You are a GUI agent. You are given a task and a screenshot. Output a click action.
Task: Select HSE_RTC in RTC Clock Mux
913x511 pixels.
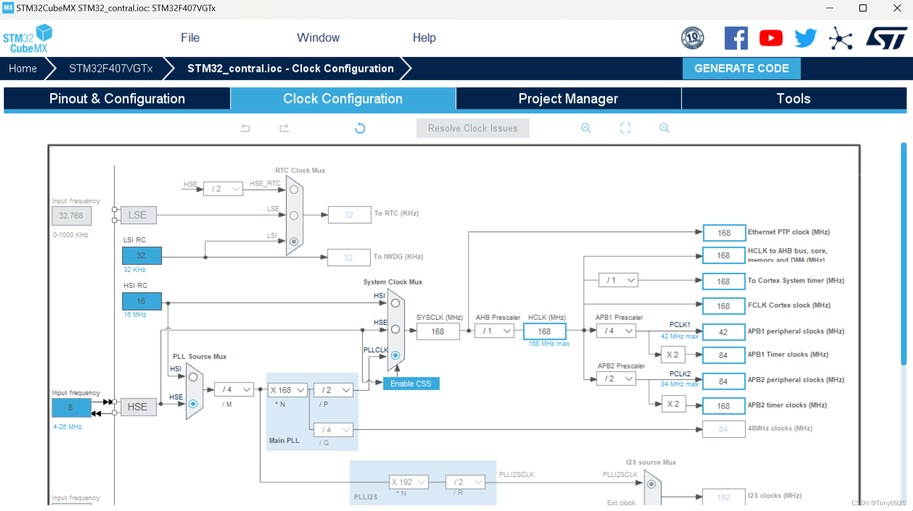(294, 190)
